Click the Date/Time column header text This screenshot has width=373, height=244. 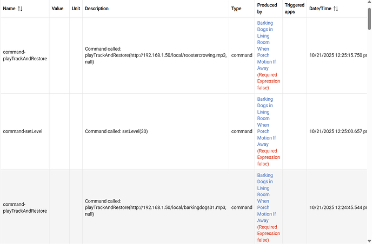coord(320,9)
